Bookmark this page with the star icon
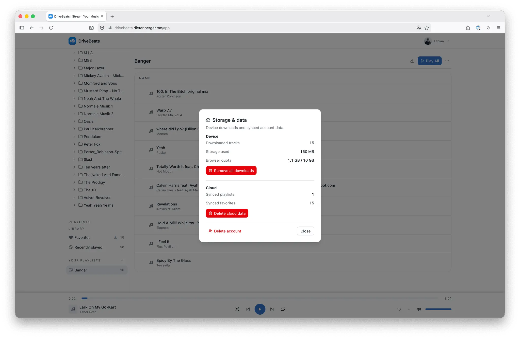This screenshot has height=338, width=520. pyautogui.click(x=427, y=28)
